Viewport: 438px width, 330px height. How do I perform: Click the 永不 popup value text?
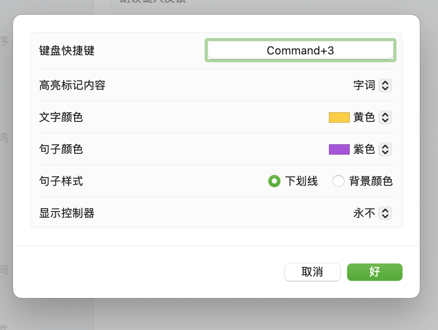(x=364, y=213)
